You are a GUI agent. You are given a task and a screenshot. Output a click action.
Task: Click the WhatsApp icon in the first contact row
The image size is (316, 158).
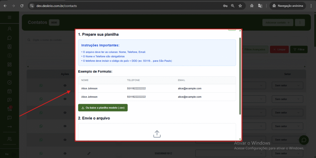click(41, 85)
